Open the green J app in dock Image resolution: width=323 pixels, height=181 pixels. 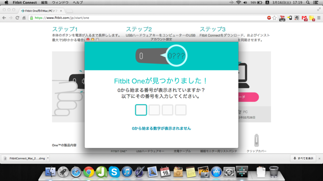(x=101, y=172)
